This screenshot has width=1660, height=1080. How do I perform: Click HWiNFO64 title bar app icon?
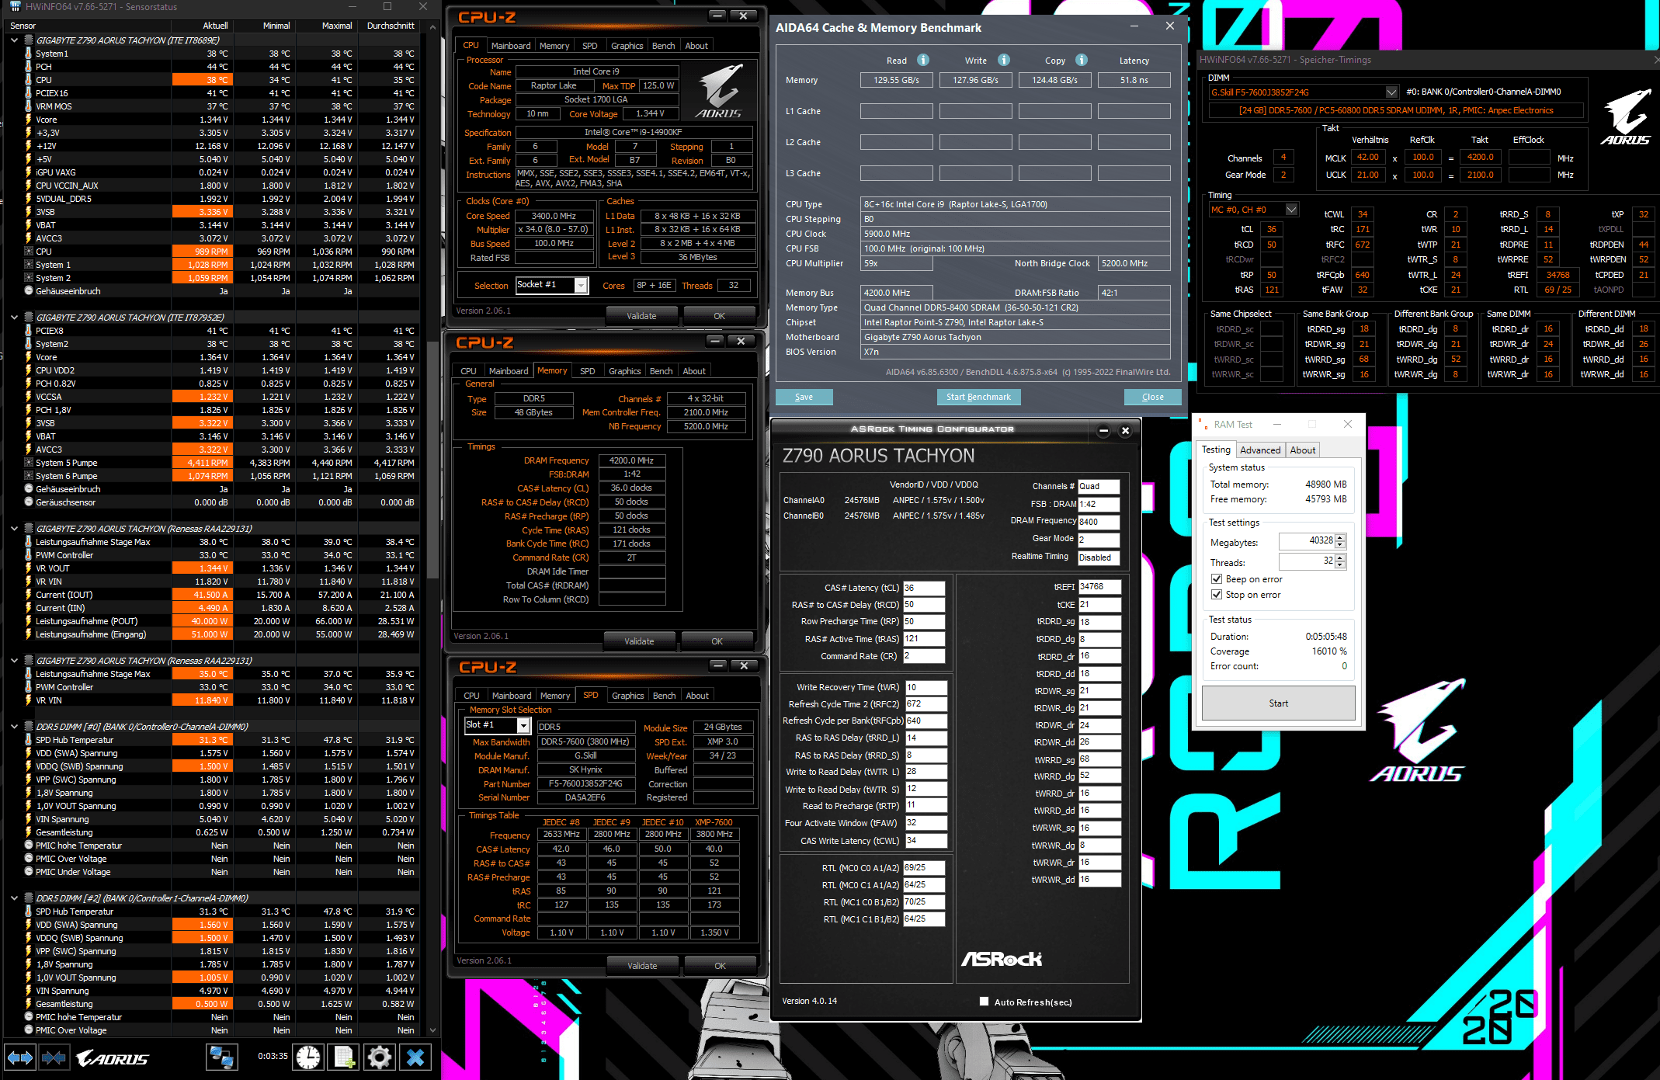(x=14, y=6)
